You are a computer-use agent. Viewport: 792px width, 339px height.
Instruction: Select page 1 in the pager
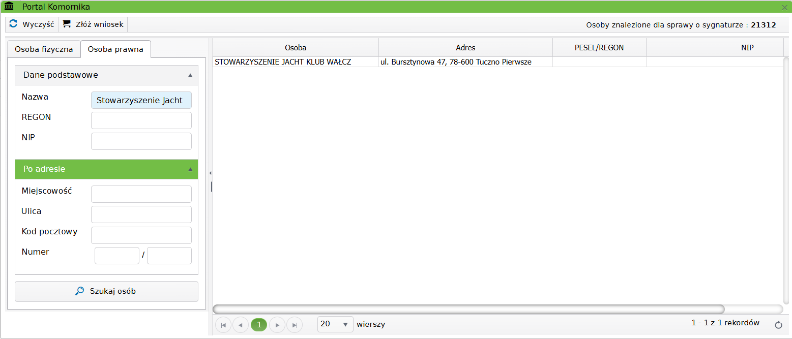[259, 324]
